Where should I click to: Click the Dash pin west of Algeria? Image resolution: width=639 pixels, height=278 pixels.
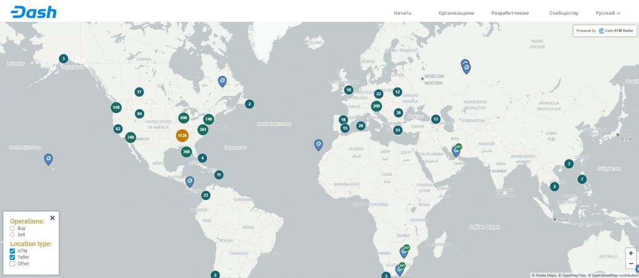pyautogui.click(x=318, y=145)
